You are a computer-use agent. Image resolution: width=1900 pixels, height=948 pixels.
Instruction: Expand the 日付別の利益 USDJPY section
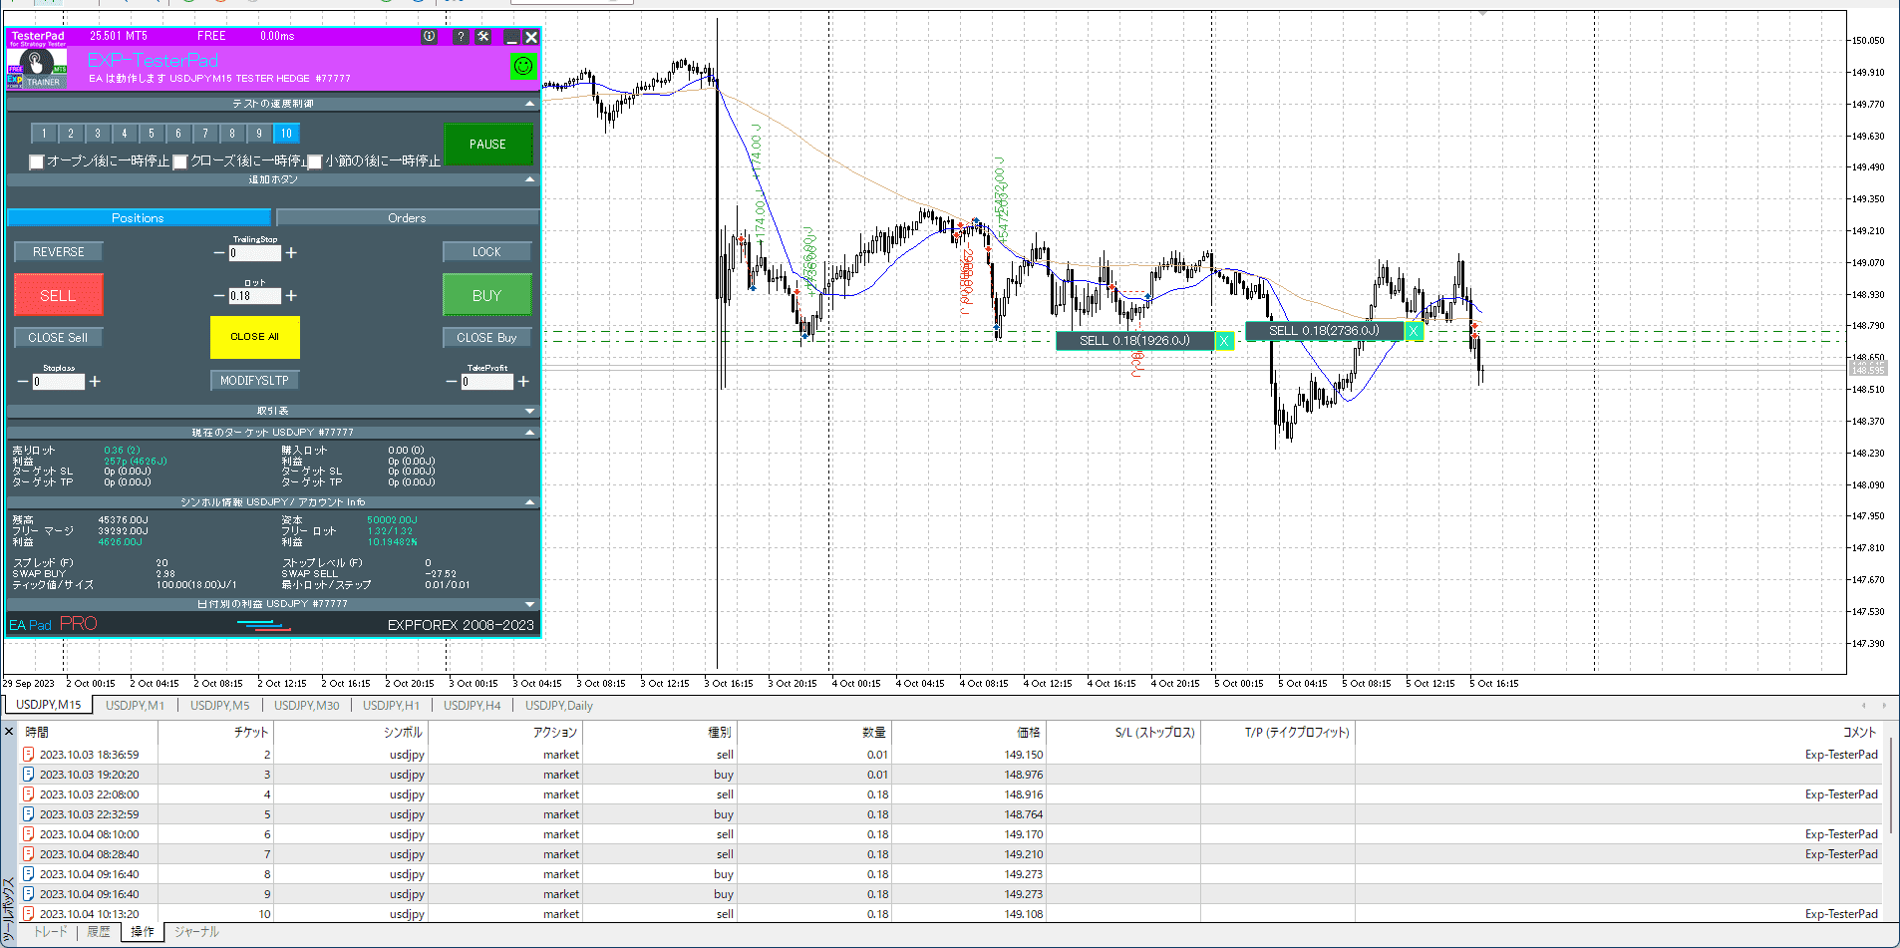pyautogui.click(x=529, y=604)
